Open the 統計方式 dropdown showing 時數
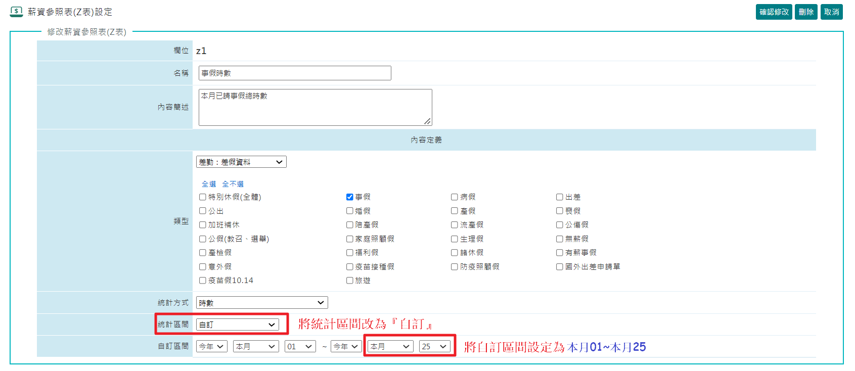 tap(262, 302)
